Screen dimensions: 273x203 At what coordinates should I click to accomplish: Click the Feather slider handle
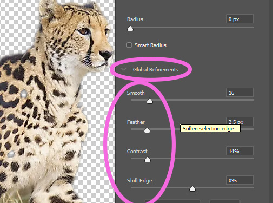coord(147,130)
